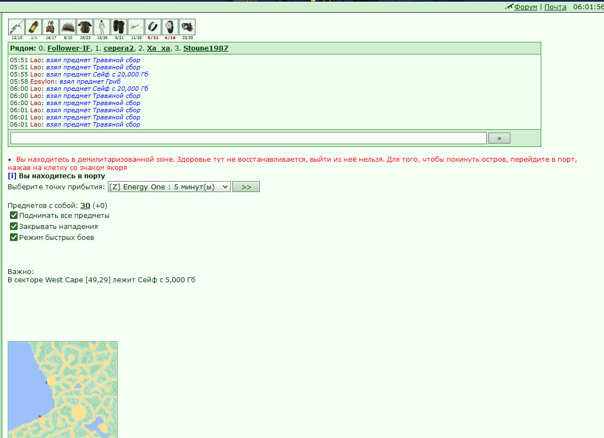Click the gun icon beside Форум
The width and height of the screenshot is (604, 438).
(509, 7)
